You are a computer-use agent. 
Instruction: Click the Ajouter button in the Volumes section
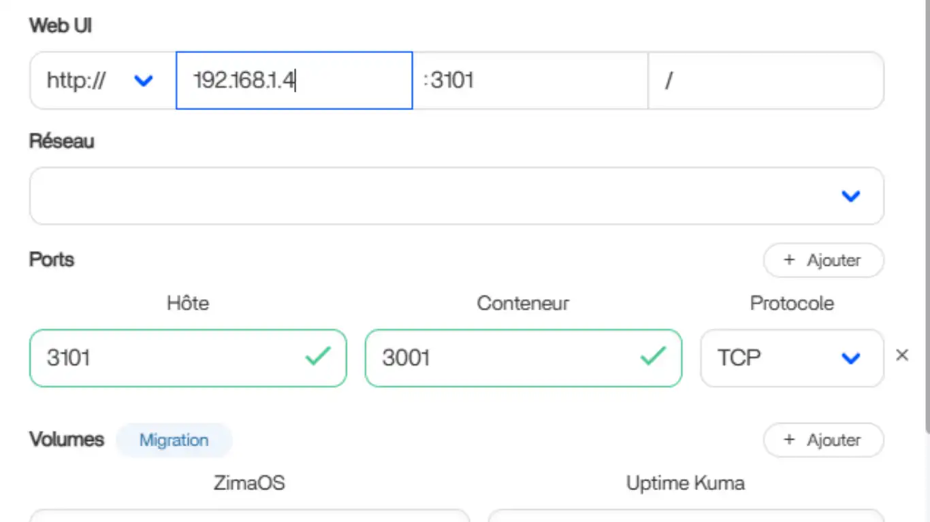click(x=824, y=440)
